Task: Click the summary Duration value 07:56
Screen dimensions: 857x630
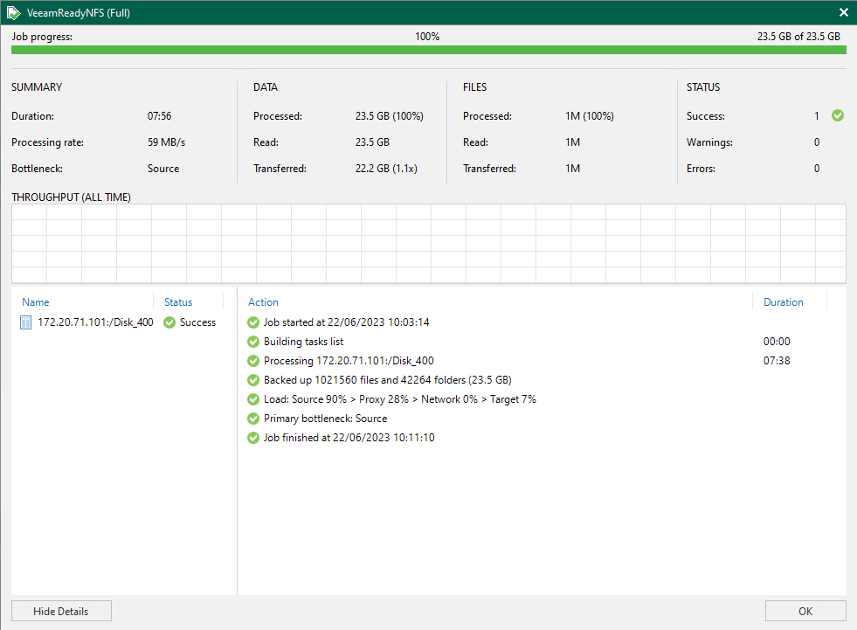Action: coord(159,116)
